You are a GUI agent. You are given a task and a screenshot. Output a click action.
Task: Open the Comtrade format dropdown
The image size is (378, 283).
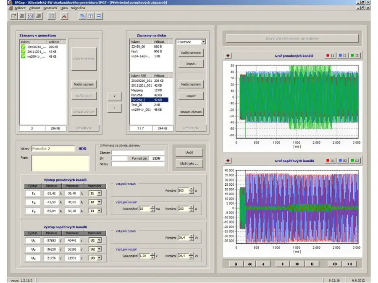[203, 42]
